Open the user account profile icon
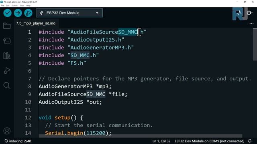Image resolution: width=257 pixels, height=144 pixels. [7, 131]
